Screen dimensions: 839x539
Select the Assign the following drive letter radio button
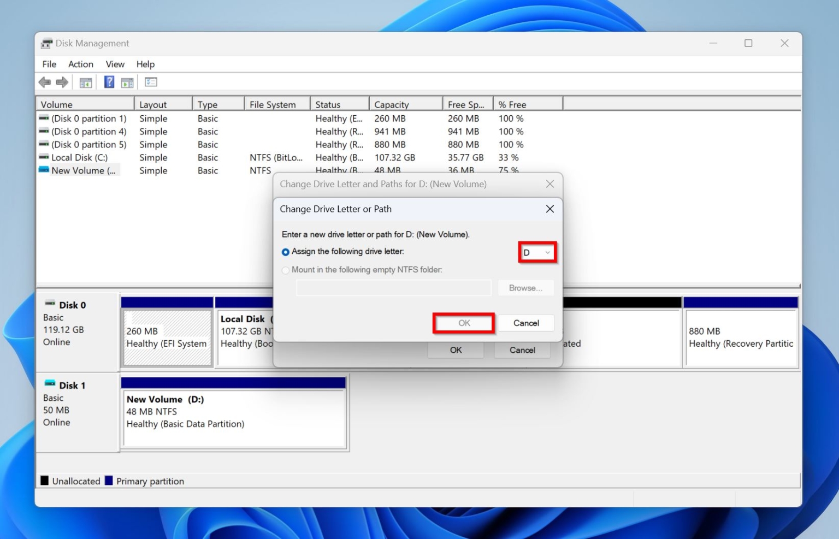[285, 251]
